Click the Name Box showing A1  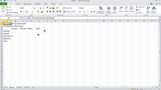9,18
